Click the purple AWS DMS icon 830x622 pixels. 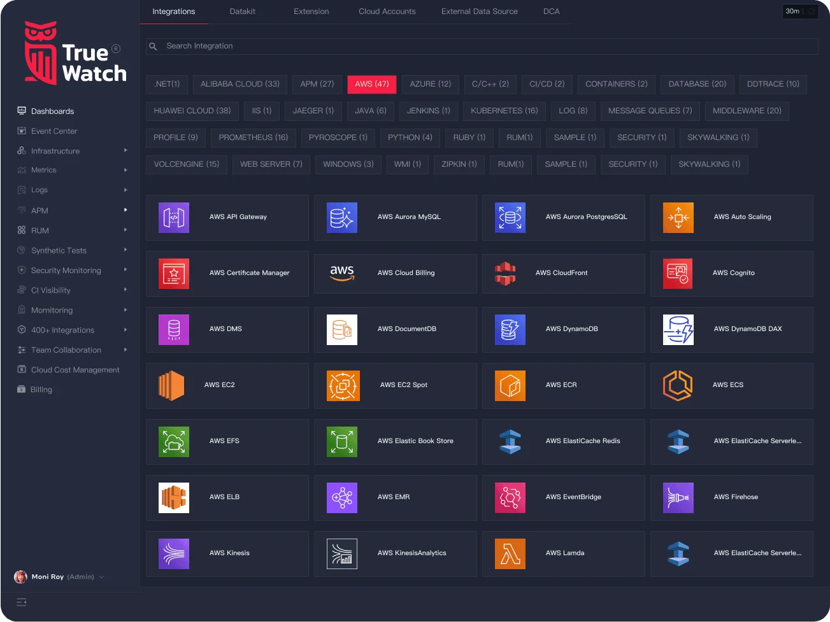174,330
